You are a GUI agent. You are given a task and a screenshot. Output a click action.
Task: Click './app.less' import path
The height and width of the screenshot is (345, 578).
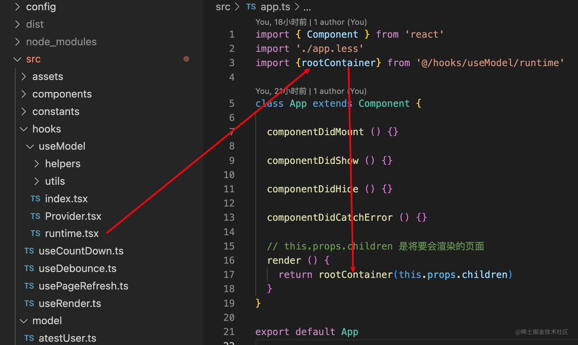(330, 49)
